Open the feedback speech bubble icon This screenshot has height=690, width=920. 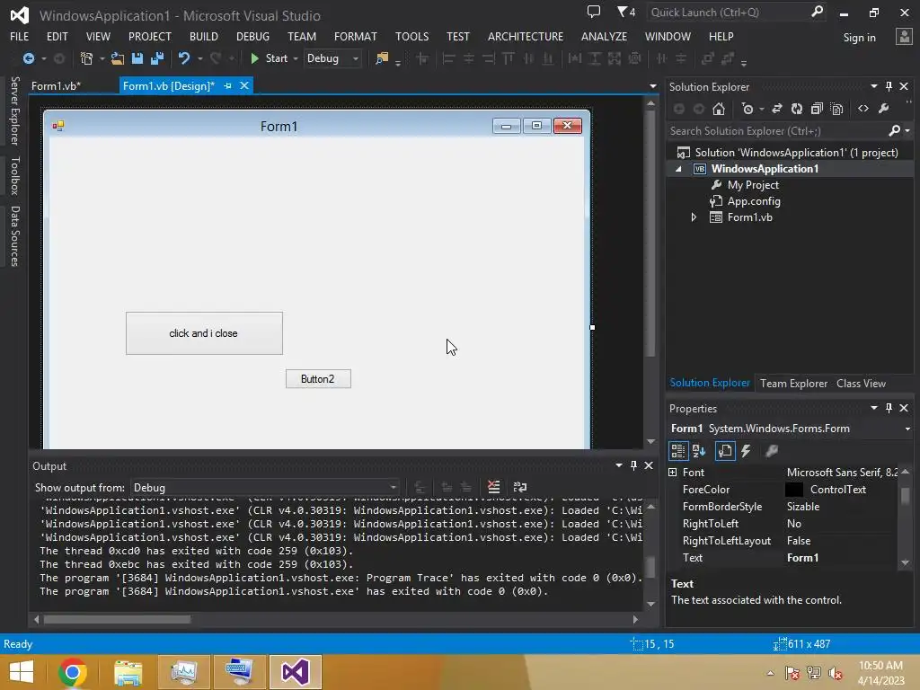click(594, 12)
